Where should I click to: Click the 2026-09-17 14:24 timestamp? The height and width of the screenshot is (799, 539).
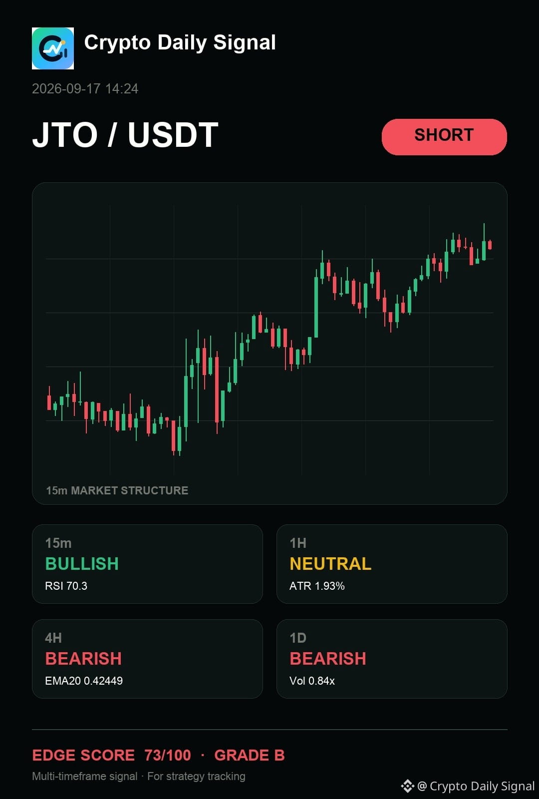85,89
